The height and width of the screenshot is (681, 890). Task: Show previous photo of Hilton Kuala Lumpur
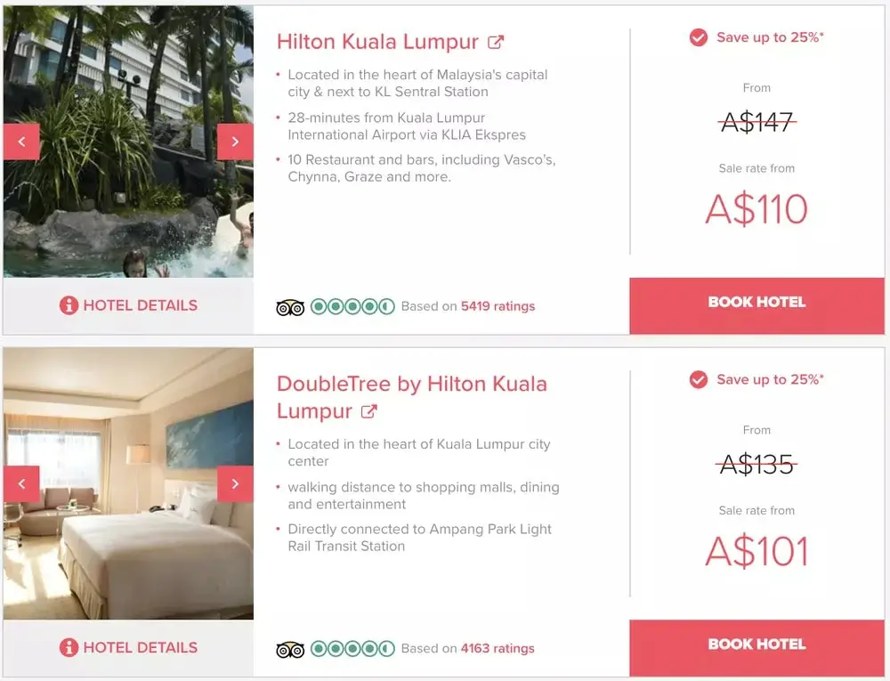[x=21, y=142]
